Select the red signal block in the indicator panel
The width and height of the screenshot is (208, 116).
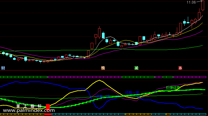(48, 107)
